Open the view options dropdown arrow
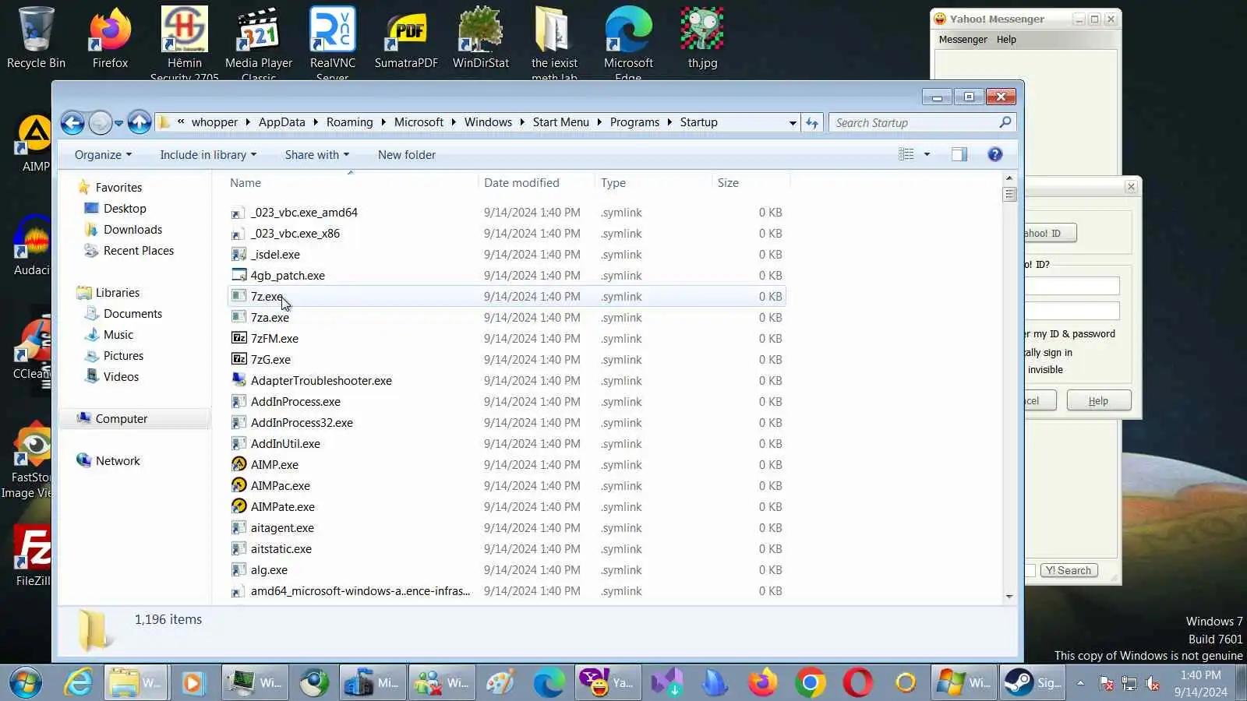The image size is (1247, 701). [927, 154]
